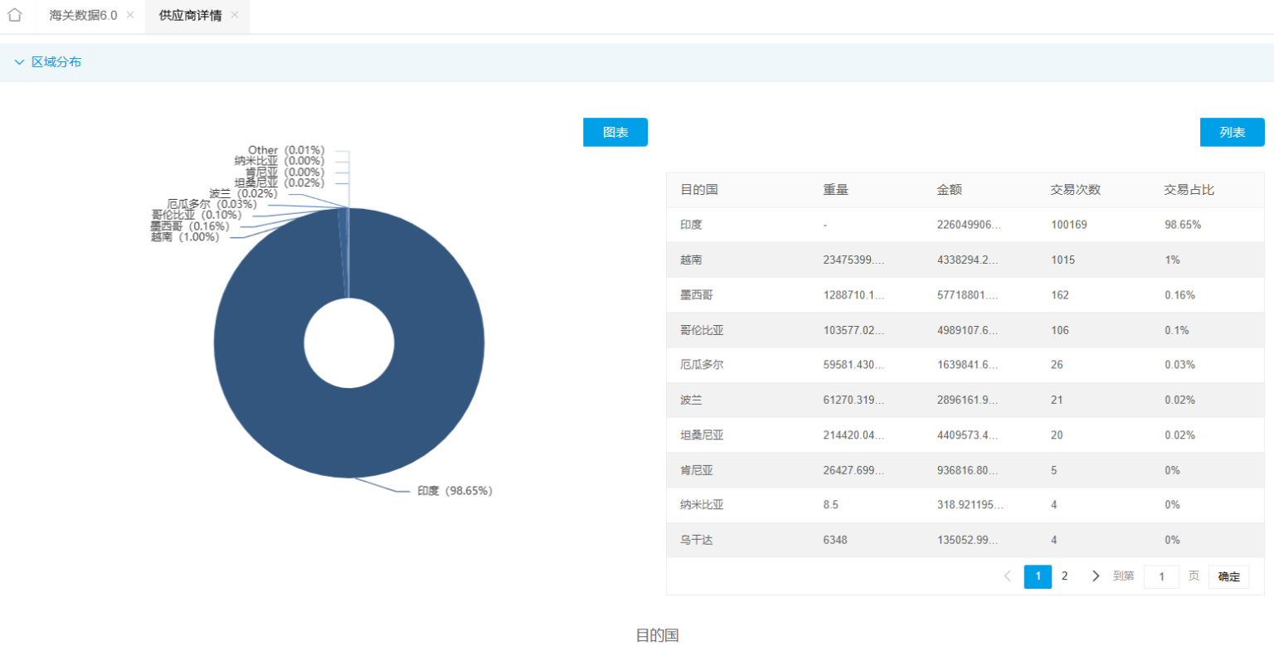Switch to the 海关数据6.0 tab
The image size is (1274, 646).
point(83,16)
